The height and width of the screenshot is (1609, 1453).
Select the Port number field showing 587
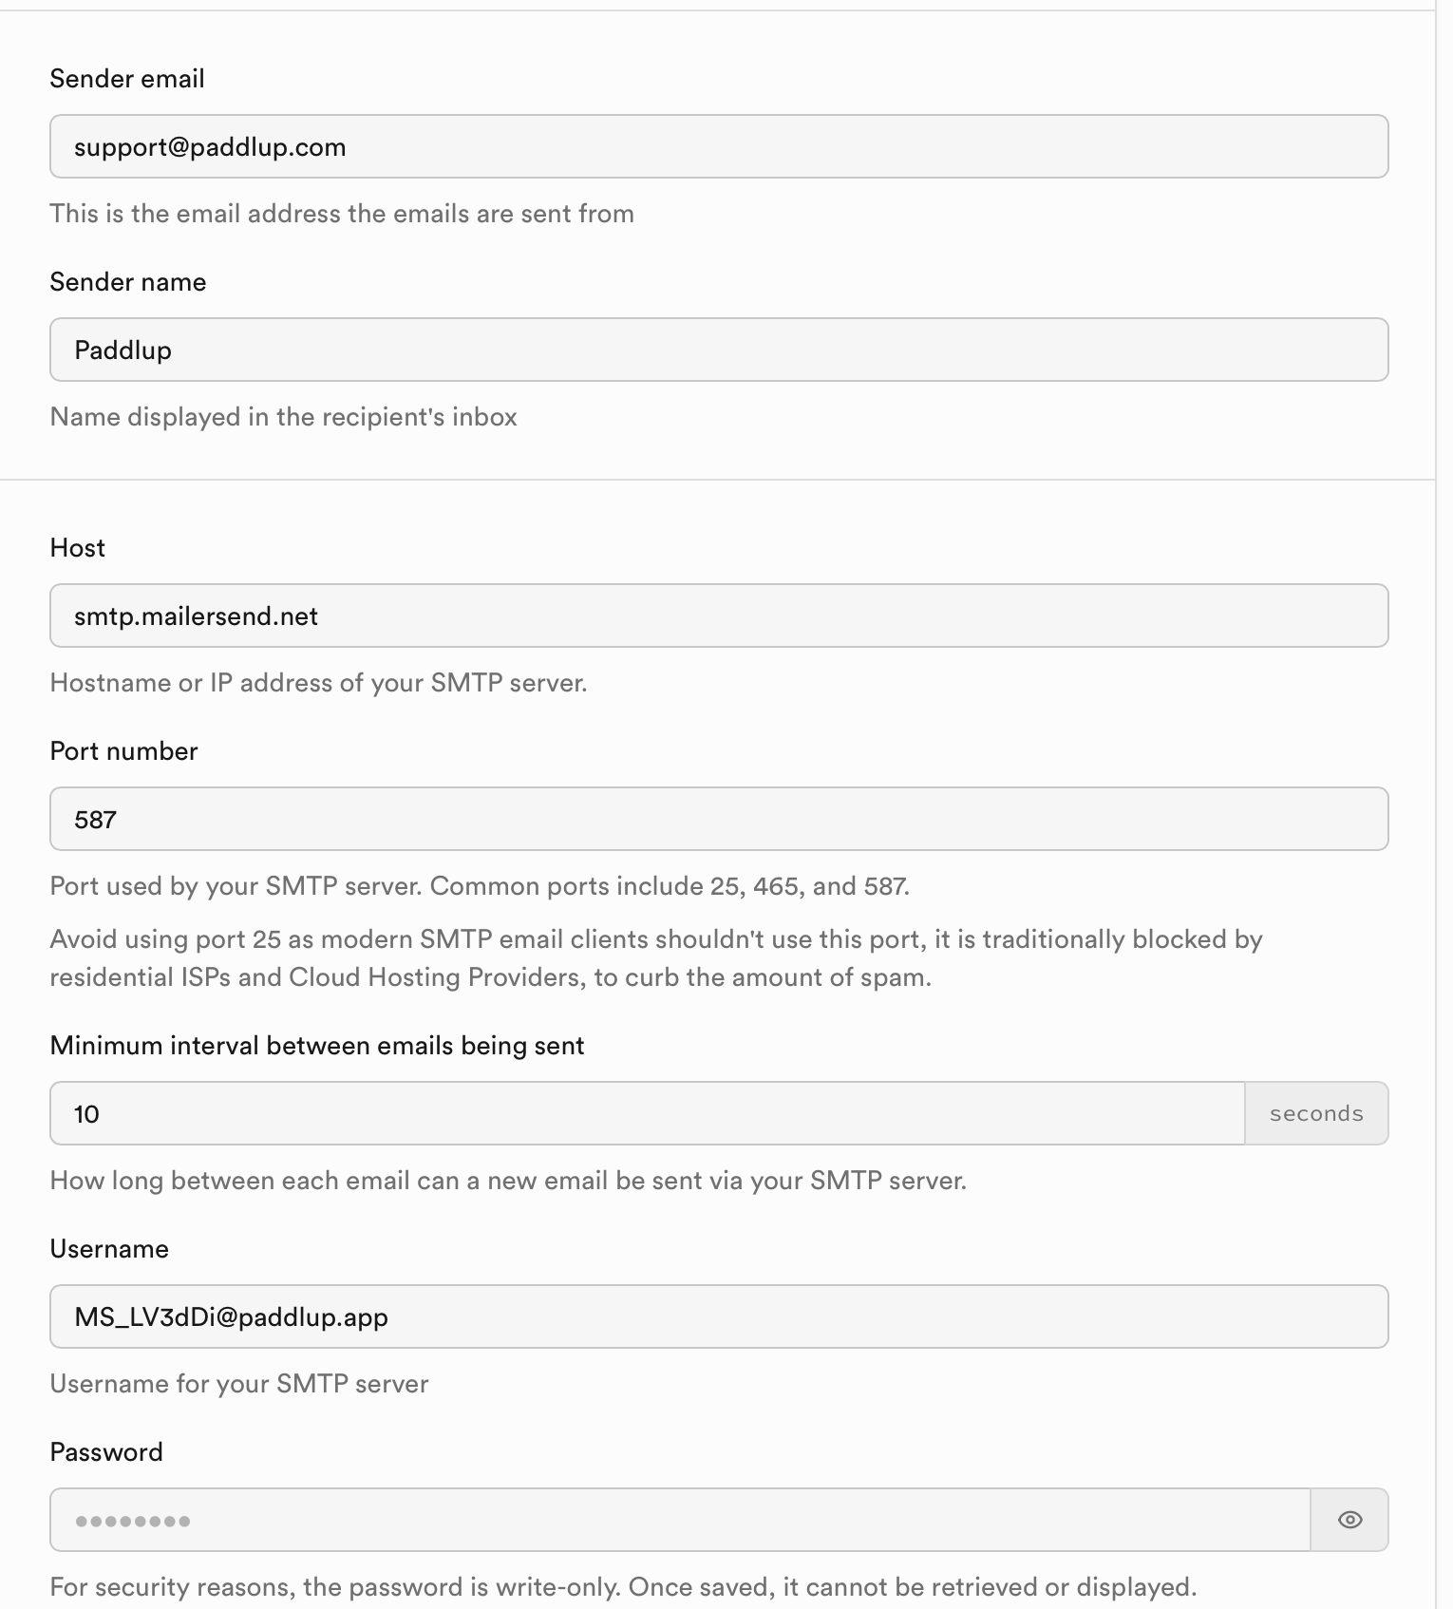click(x=718, y=820)
